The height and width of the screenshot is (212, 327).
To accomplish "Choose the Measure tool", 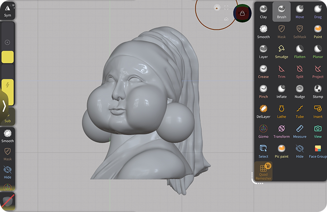I will pyautogui.click(x=300, y=131).
